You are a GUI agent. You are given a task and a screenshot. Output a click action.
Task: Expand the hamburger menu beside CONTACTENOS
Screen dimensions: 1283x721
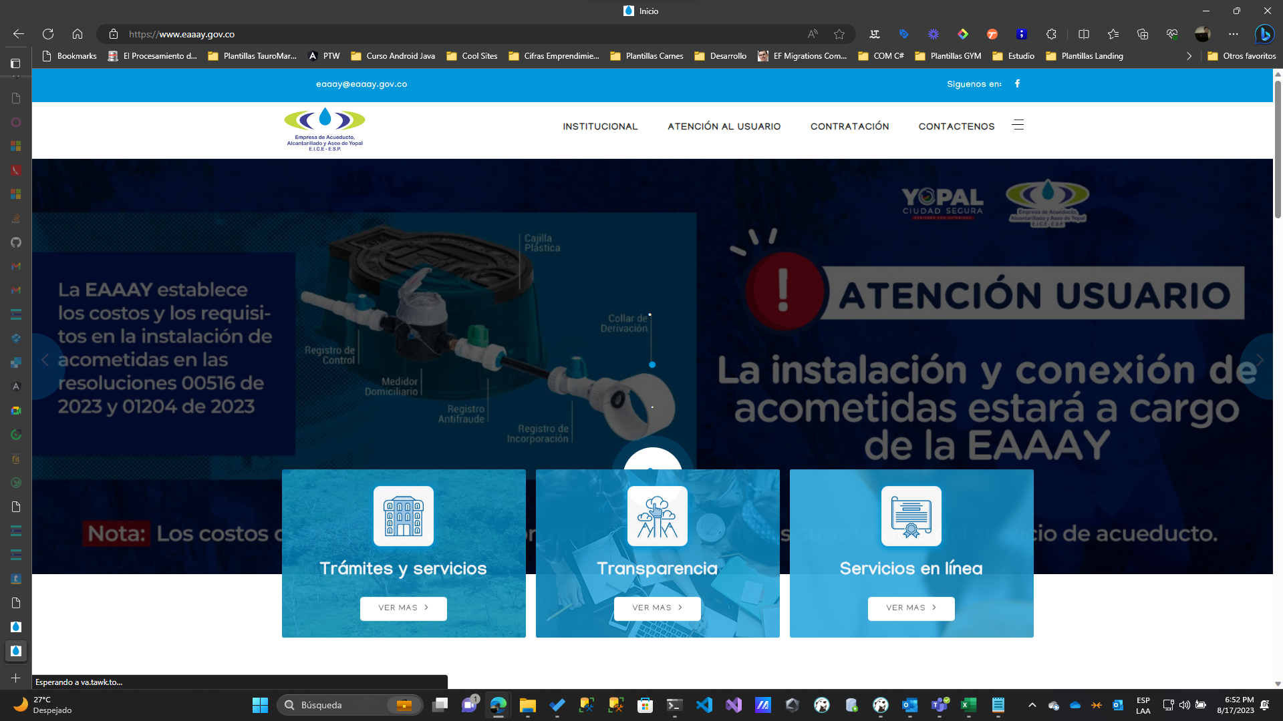[1018, 125]
